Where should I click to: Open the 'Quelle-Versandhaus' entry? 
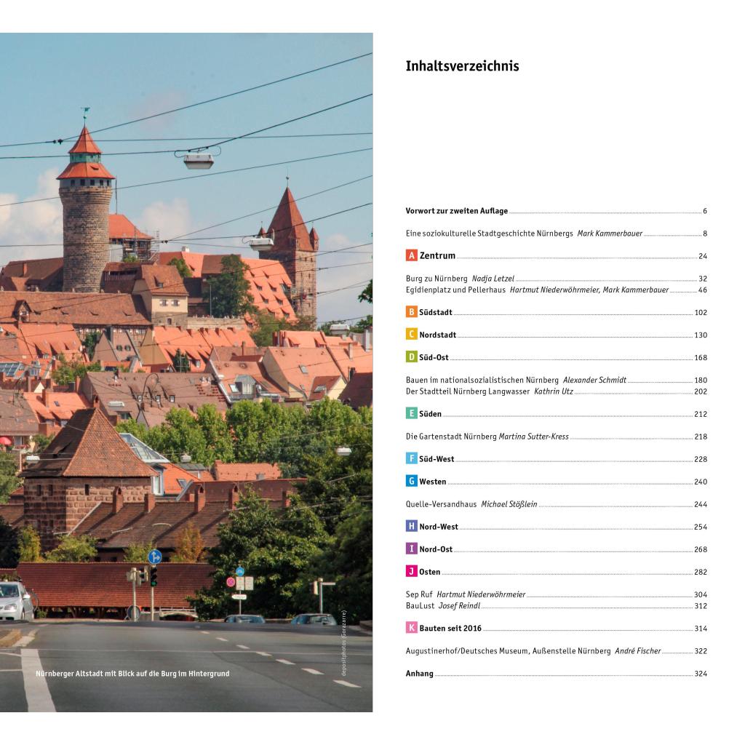[442, 504]
